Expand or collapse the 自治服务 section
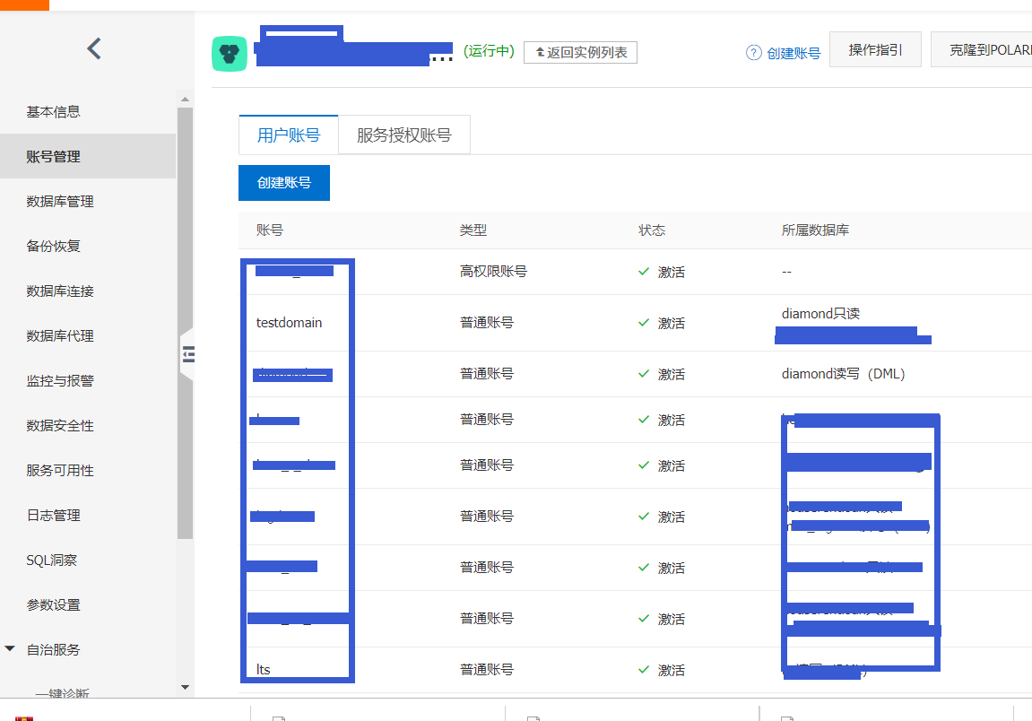 point(10,649)
